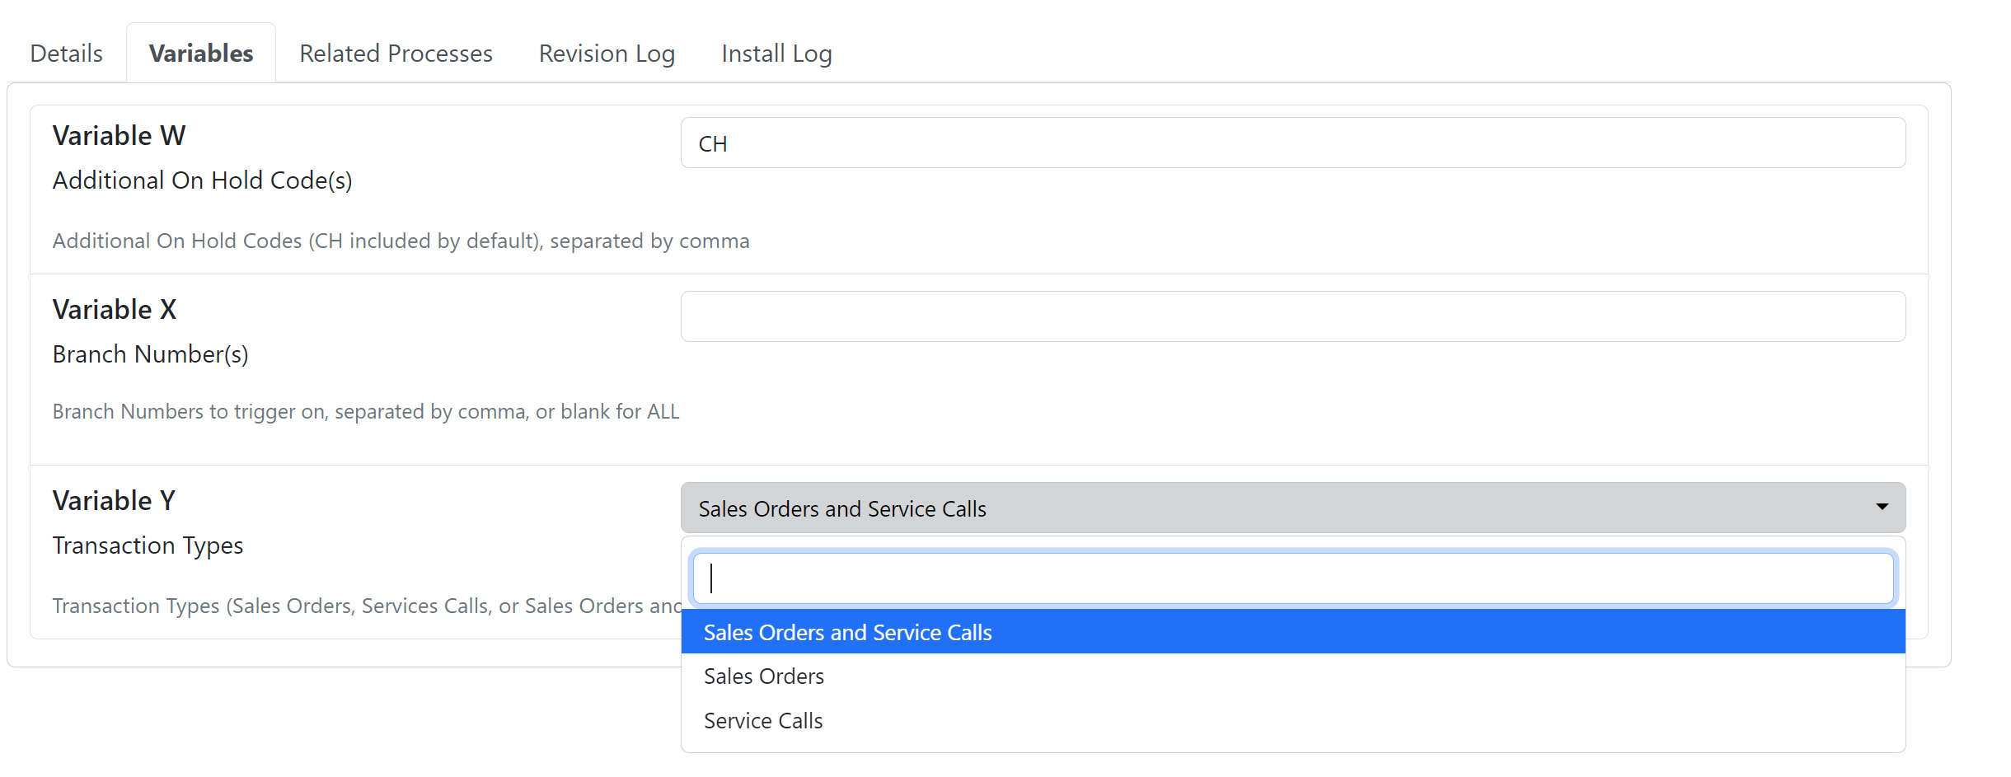The width and height of the screenshot is (2011, 777).
Task: Click the Variable Y heading
Action: [114, 501]
